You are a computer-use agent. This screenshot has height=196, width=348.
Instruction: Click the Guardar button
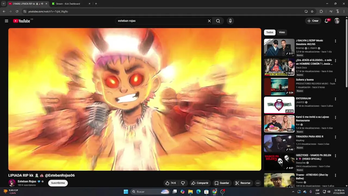tap(222, 183)
